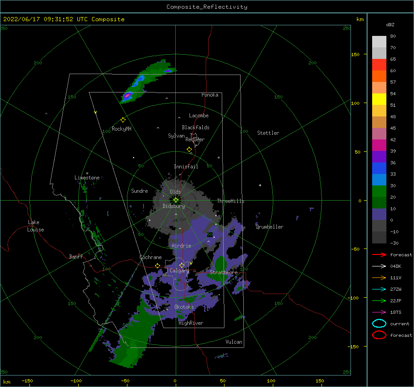
Task: Click the Limestone label
Action: 87,178
